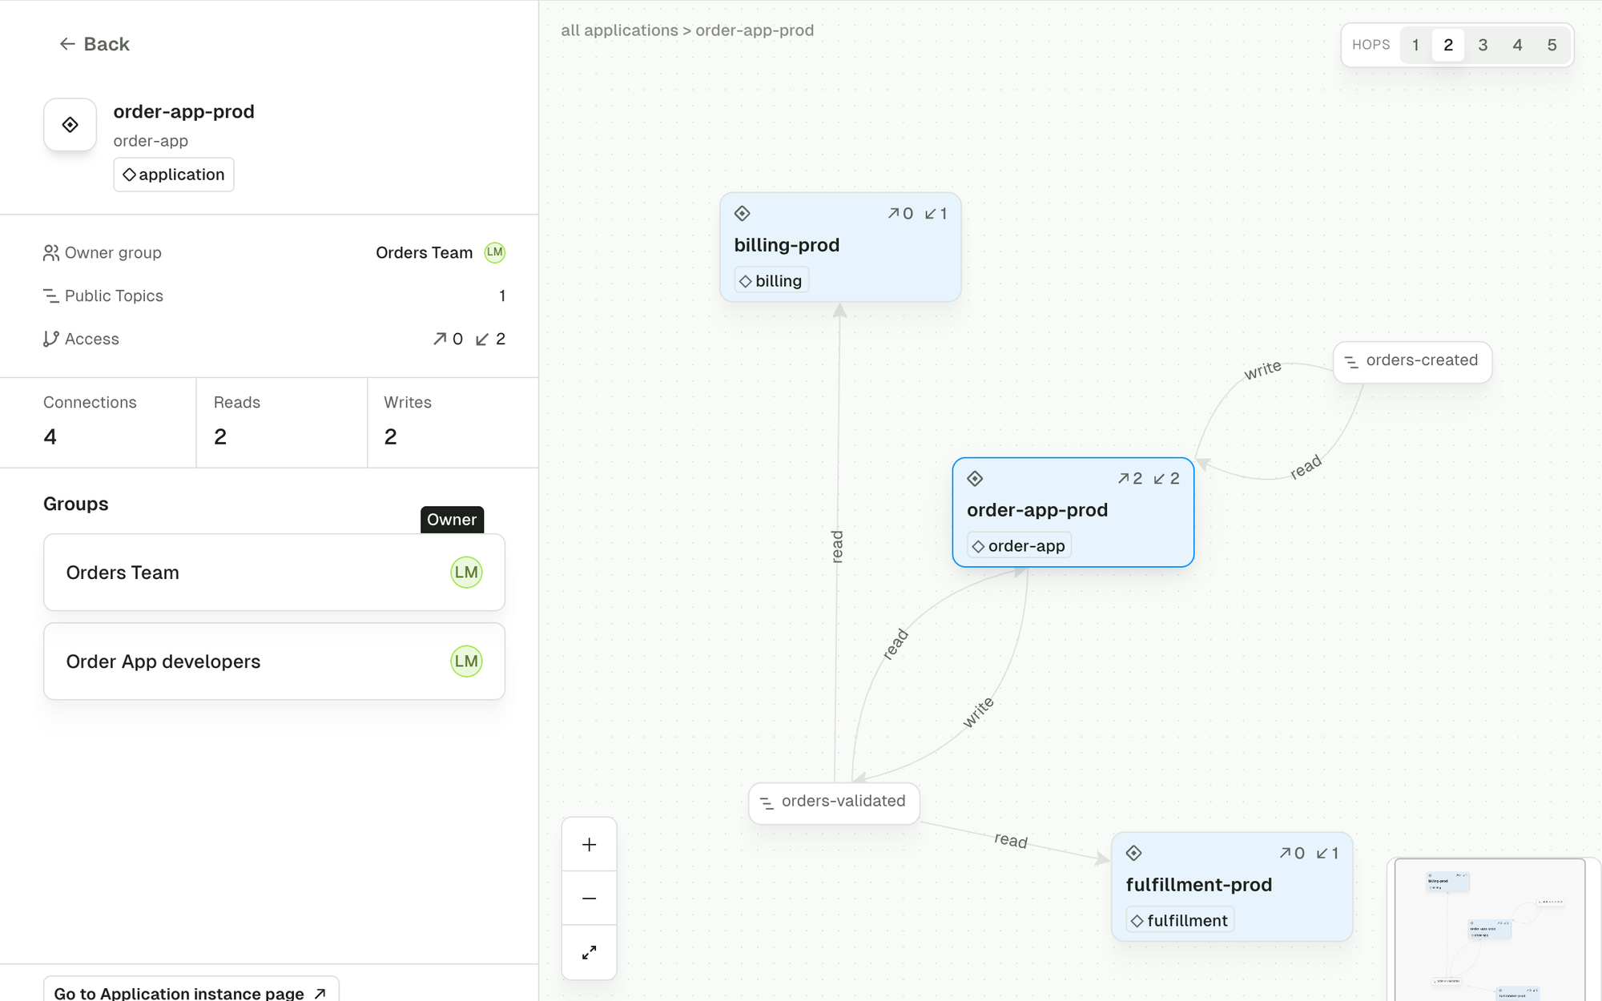Set hops to 5

(1552, 45)
